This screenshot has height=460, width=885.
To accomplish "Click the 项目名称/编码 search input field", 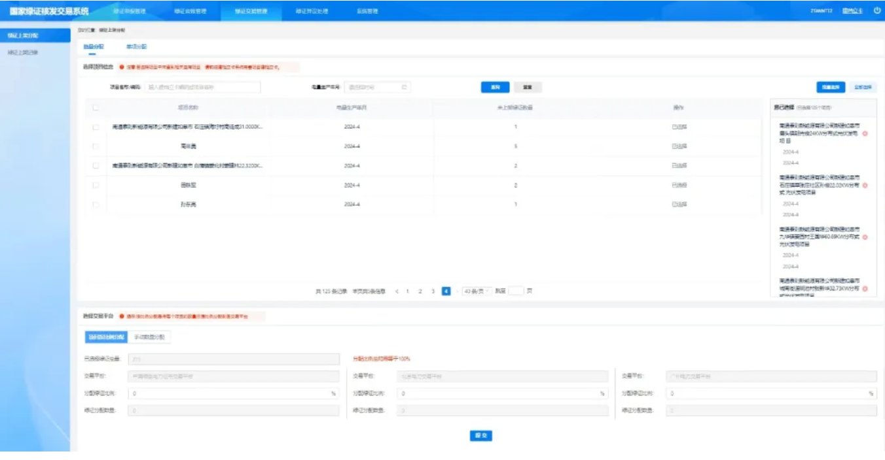I will (x=202, y=87).
